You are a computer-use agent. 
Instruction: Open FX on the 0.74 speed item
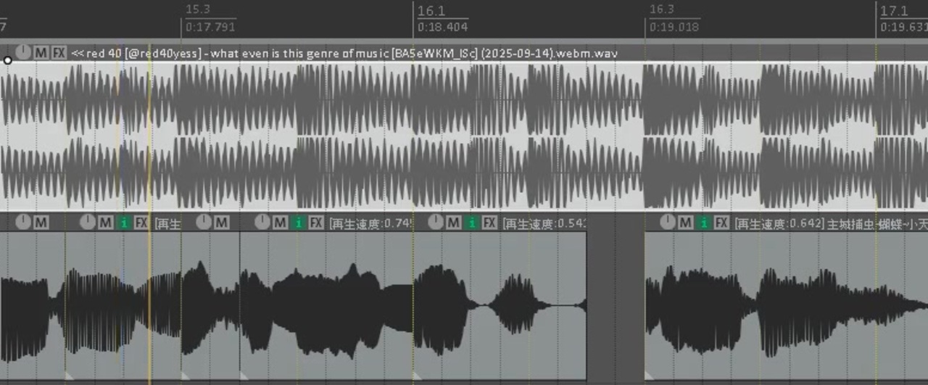(x=316, y=223)
